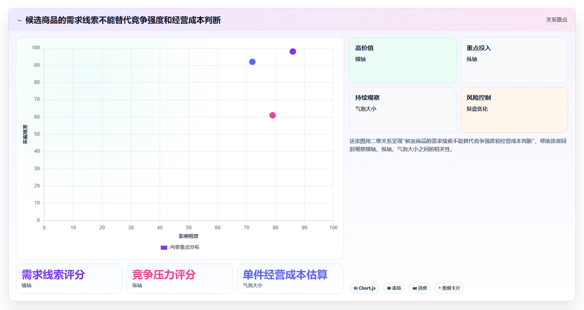Click the 气泡大小 text in 持续观察 card

pos(366,109)
